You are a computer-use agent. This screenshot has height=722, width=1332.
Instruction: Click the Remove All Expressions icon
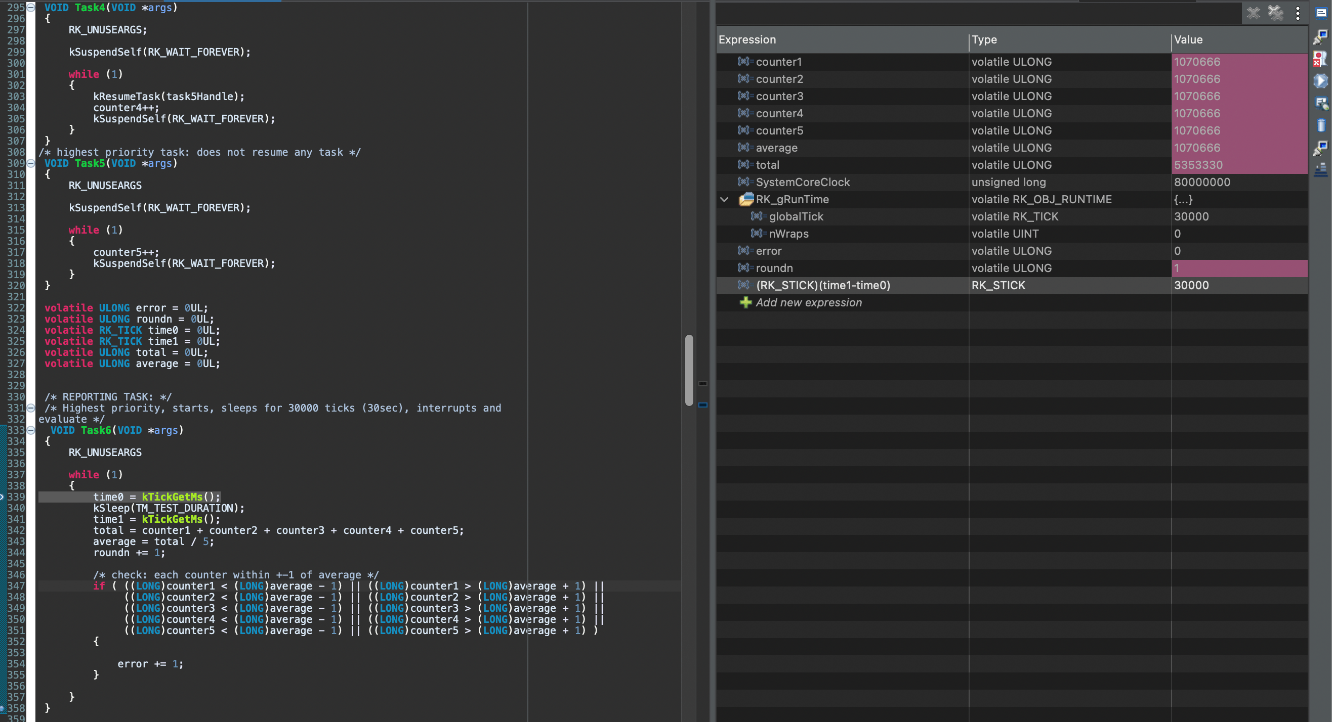tap(1276, 13)
